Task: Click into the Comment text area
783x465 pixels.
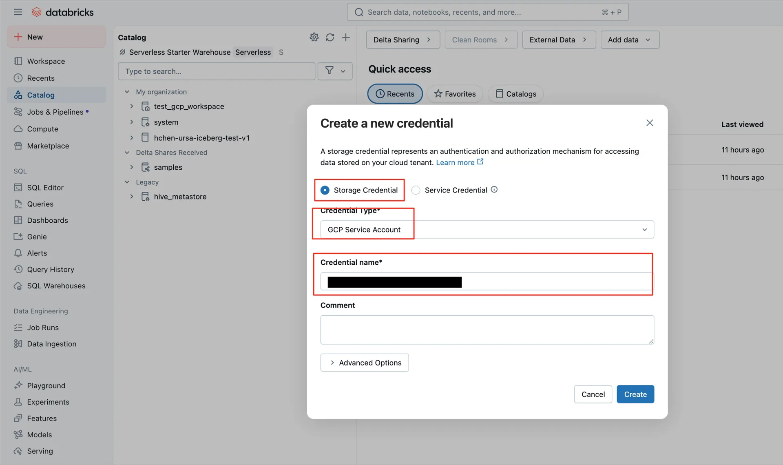Action: coord(487,330)
